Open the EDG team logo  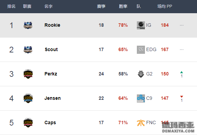point(141,50)
